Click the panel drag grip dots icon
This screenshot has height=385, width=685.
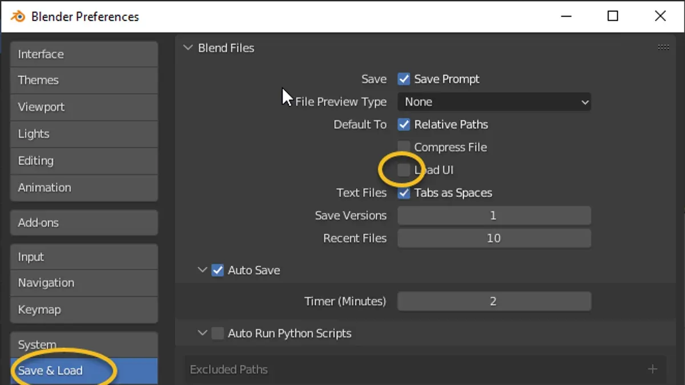click(663, 48)
